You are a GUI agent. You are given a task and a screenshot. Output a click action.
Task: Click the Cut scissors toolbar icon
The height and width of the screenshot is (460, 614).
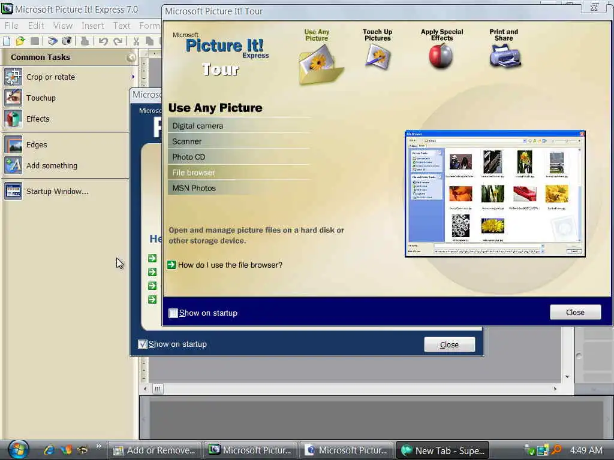136,41
